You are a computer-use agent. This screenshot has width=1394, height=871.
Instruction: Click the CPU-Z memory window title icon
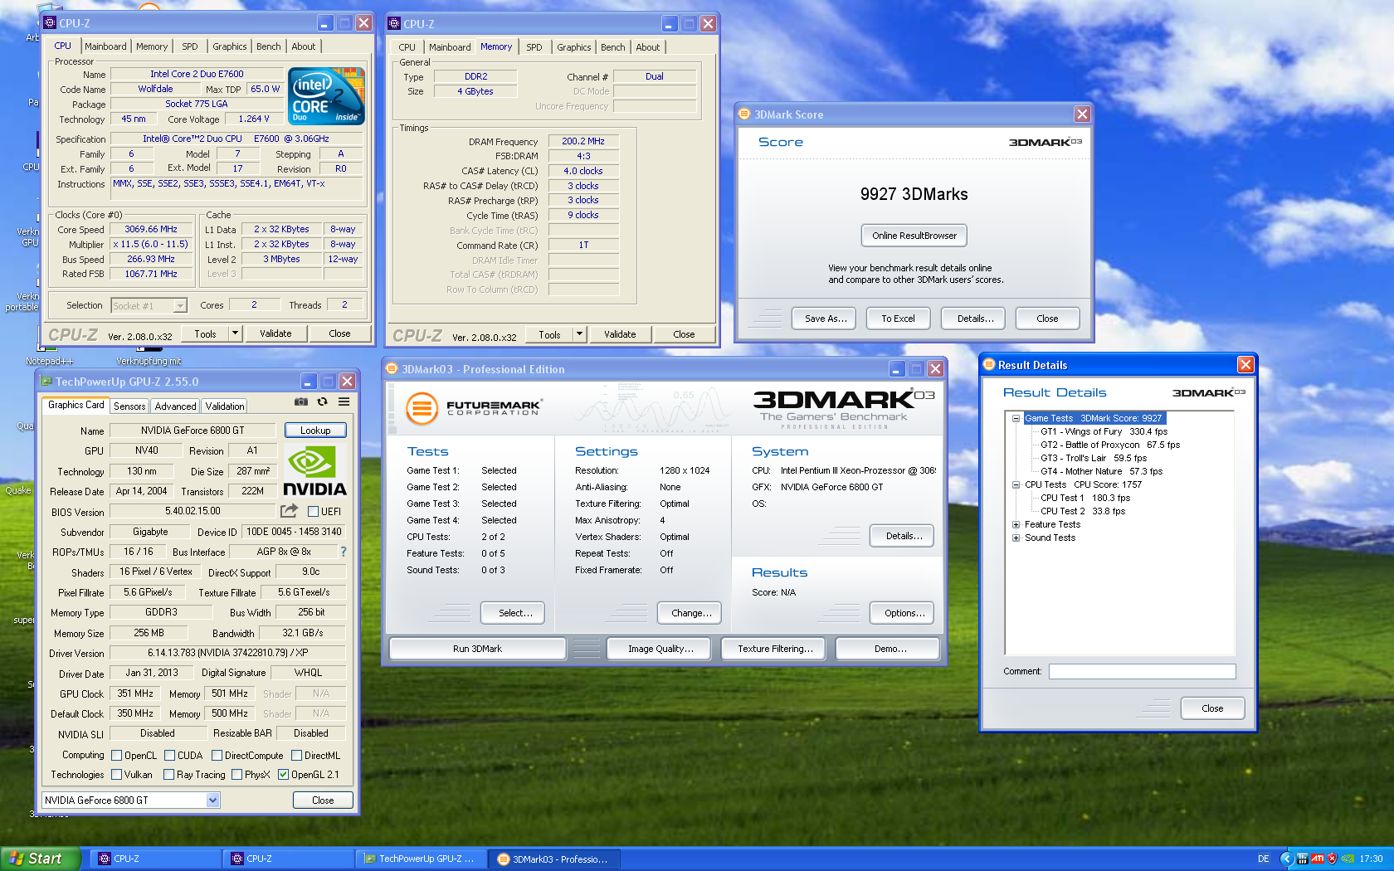[394, 24]
